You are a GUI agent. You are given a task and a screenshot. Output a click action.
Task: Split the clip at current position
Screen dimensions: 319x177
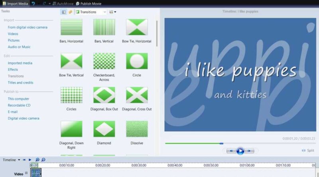(x=308, y=150)
